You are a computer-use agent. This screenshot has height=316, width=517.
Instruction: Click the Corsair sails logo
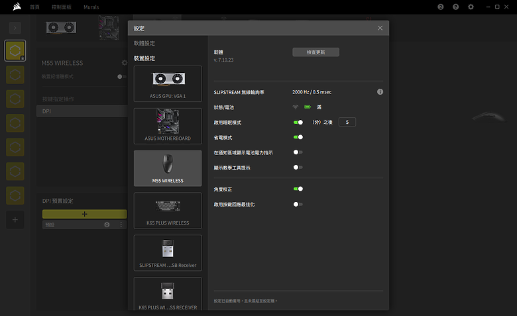pos(17,7)
